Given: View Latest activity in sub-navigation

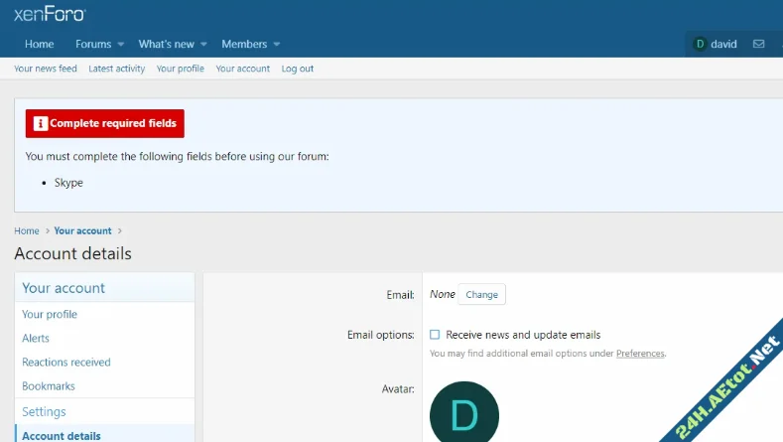Looking at the screenshot, I should coord(116,69).
